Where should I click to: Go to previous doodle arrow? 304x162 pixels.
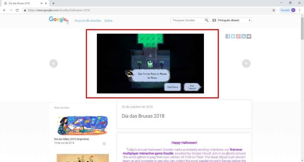[x=53, y=63]
